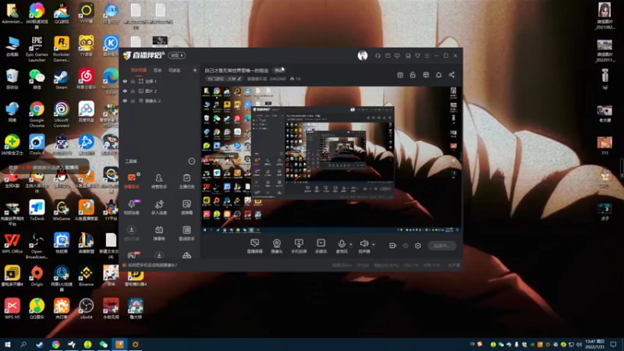The height and width of the screenshot is (351, 624).
Task: Click the skin shirt icon in title bar
Action: pyautogui.click(x=417, y=55)
